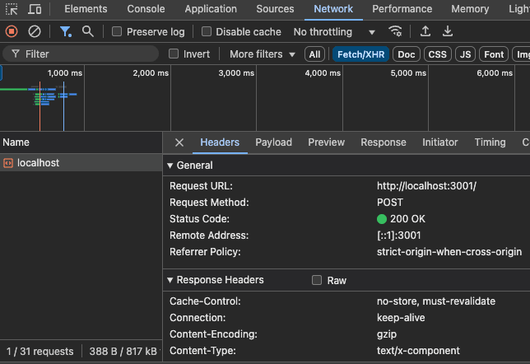Check the Disable cache option
Image resolution: width=530 pixels, height=364 pixels.
point(207,32)
